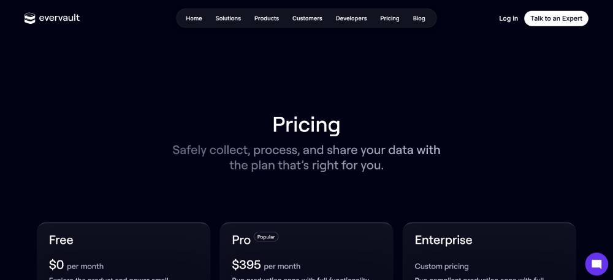Expand the Developers navigation menu

(x=351, y=18)
